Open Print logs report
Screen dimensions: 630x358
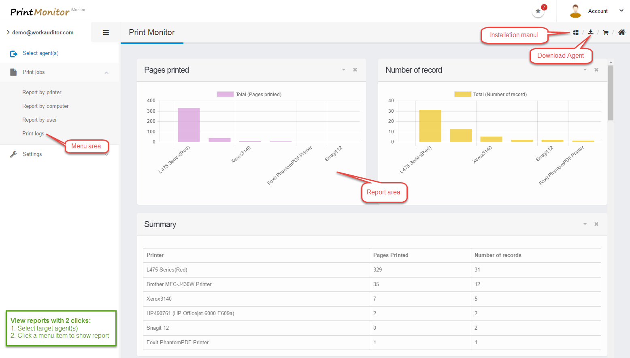[x=33, y=134]
